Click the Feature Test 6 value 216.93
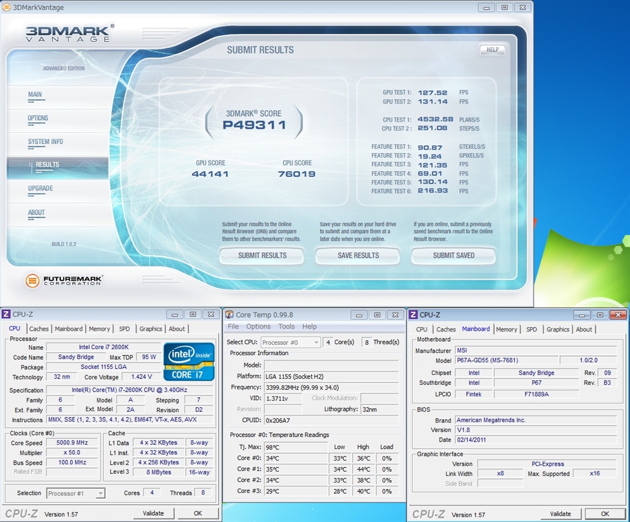Screen dimensions: 630x522 coord(433,191)
